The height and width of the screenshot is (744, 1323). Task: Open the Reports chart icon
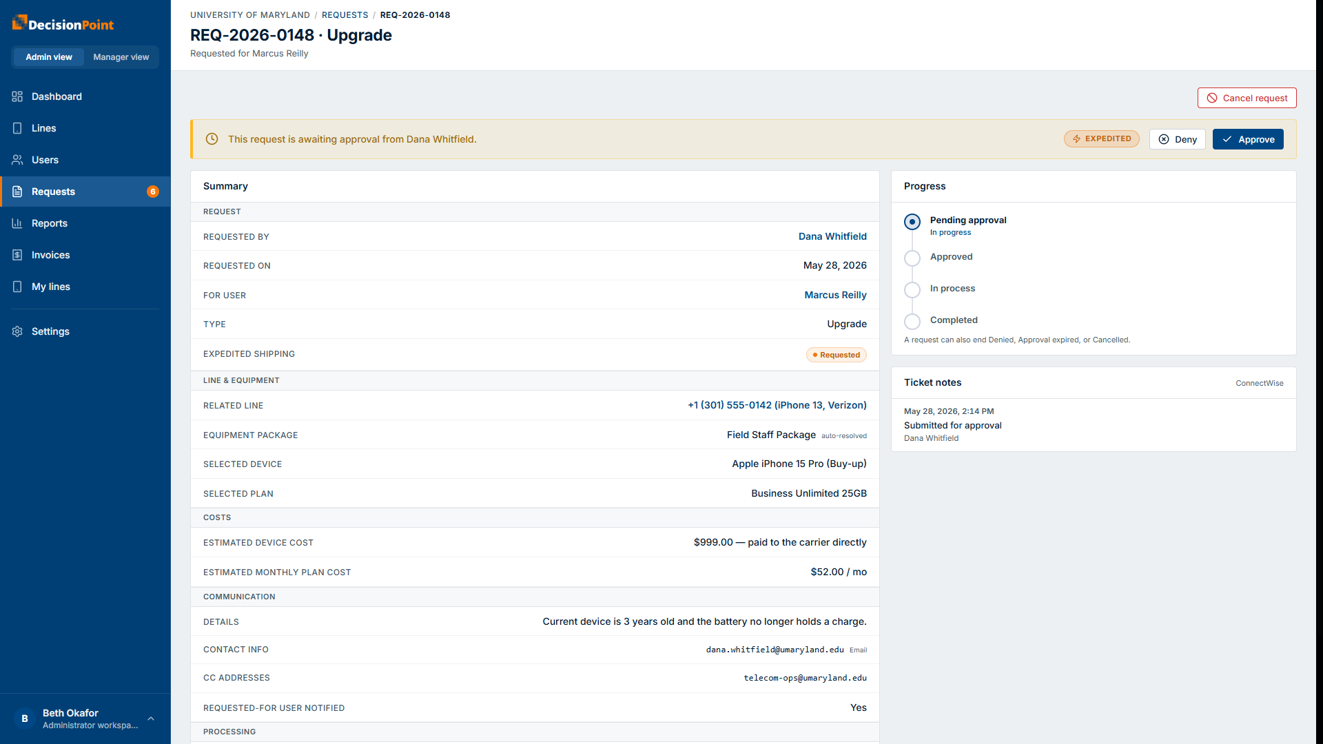[x=17, y=223]
